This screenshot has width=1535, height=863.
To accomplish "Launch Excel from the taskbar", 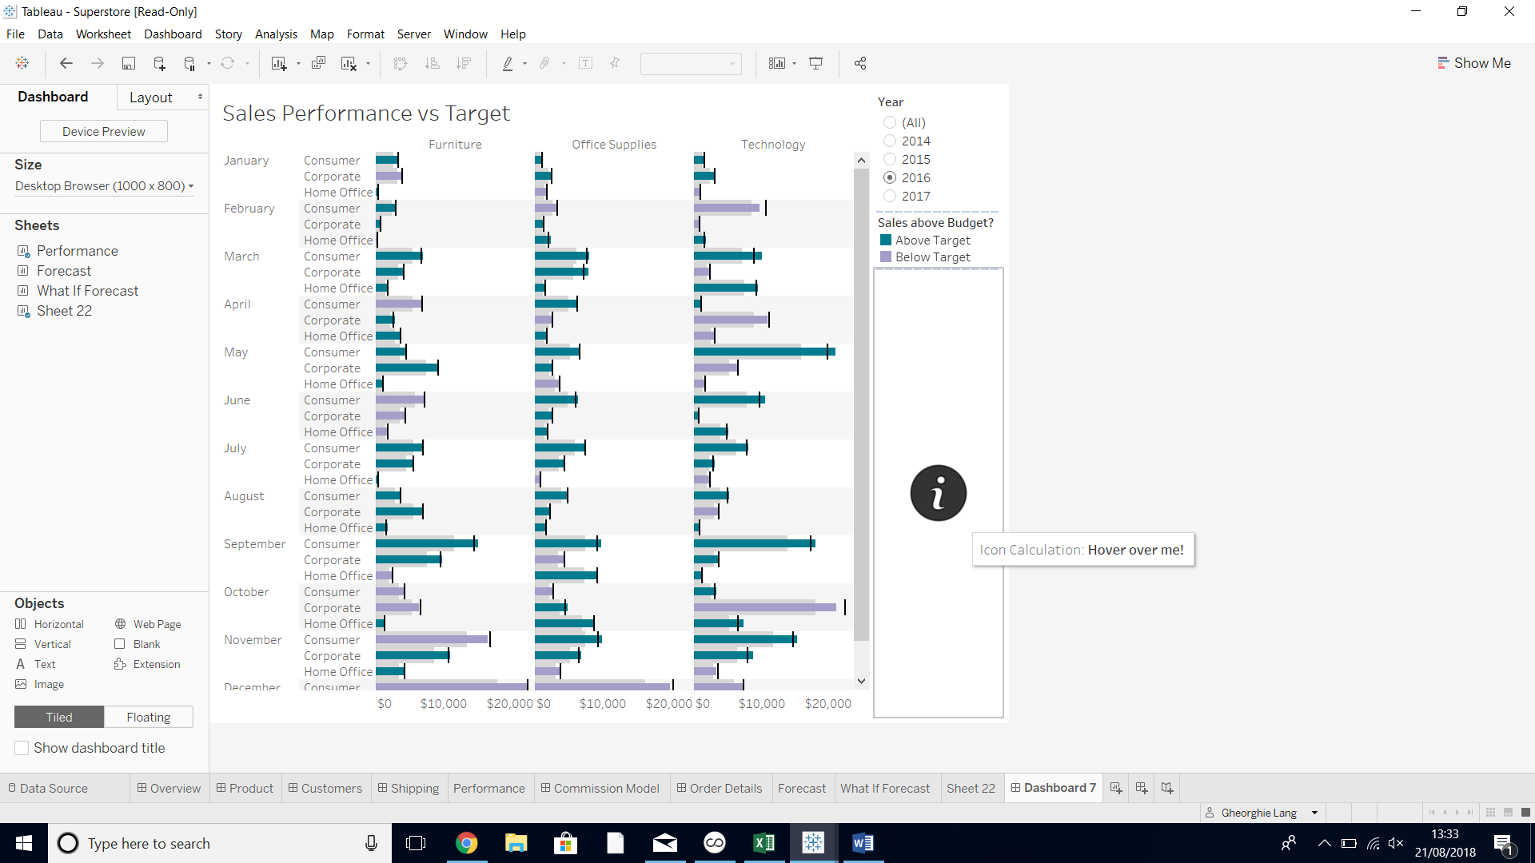I will pos(764,843).
